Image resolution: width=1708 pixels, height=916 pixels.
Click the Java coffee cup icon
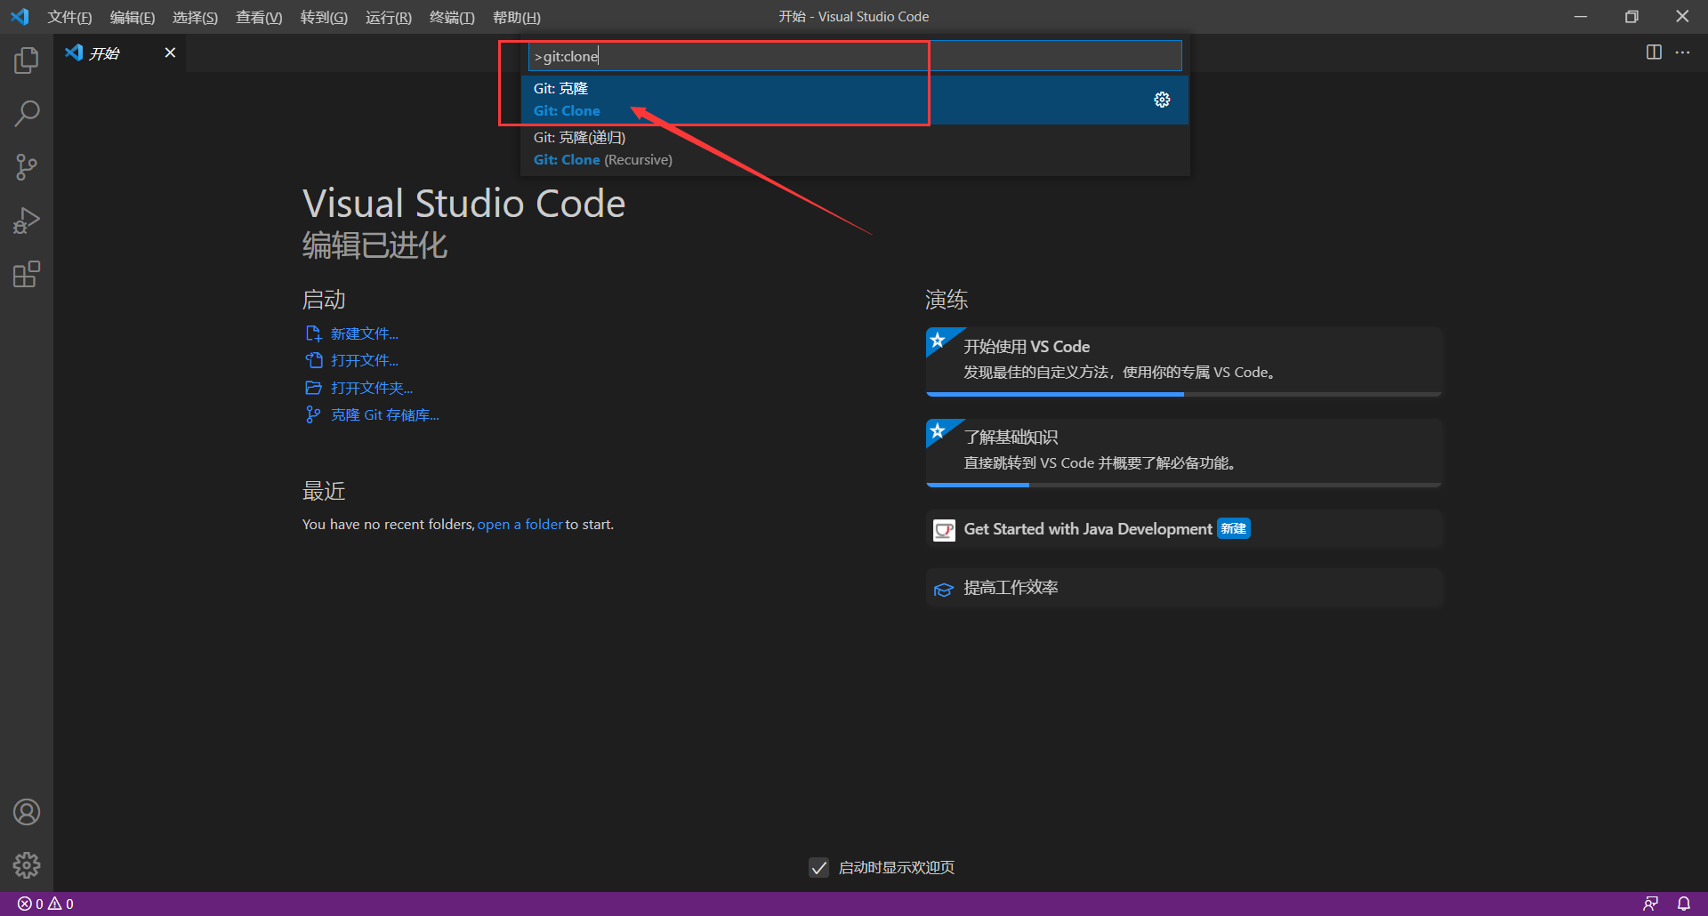pos(944,530)
